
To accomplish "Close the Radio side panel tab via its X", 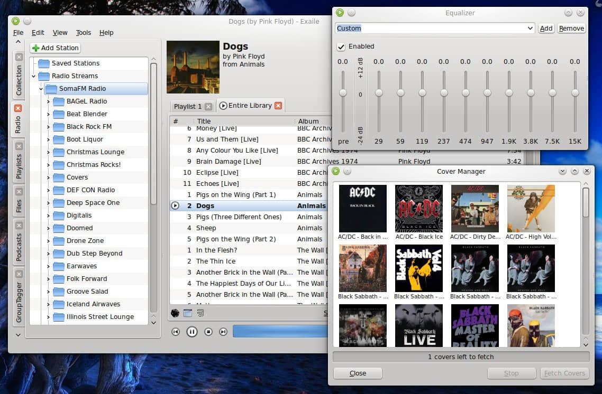I will pos(19,108).
